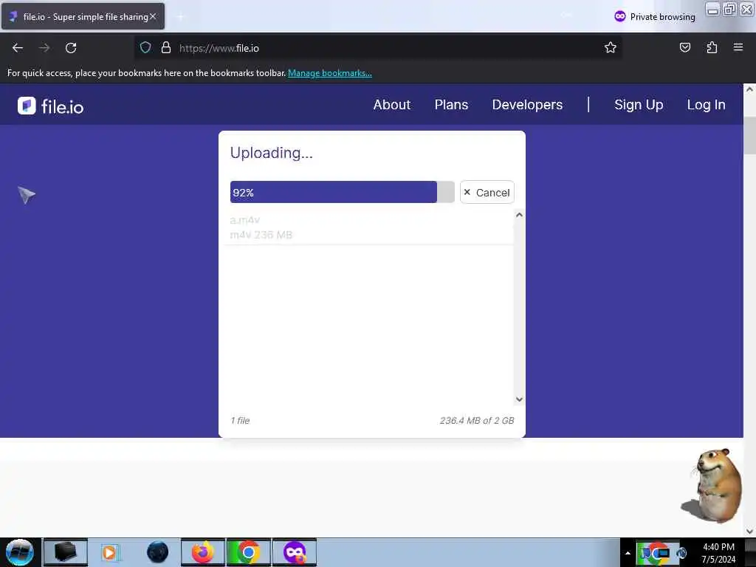
Task: Click the hamster desktop mascot
Action: (714, 485)
